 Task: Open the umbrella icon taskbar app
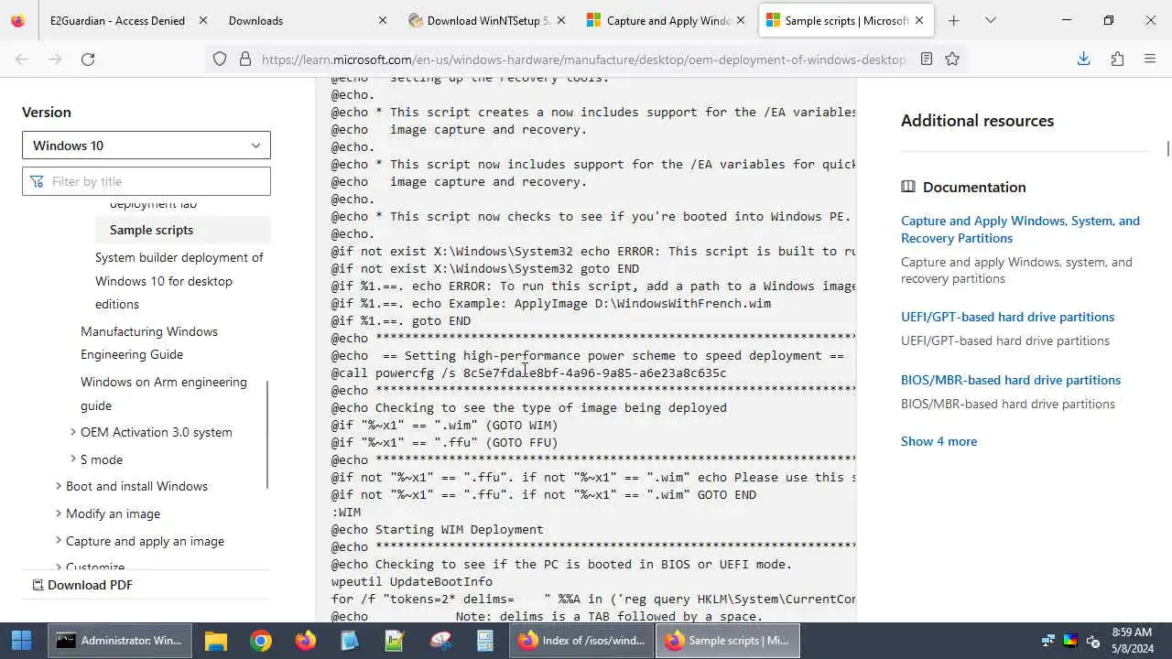coord(439,641)
